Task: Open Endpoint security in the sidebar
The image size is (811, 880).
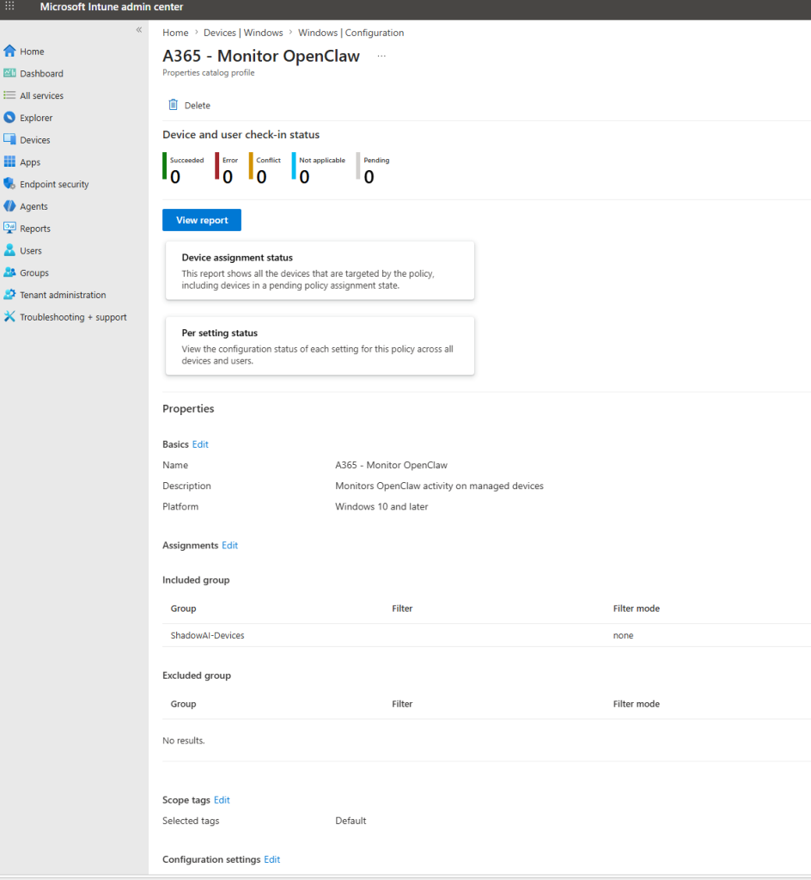Action: click(x=54, y=184)
